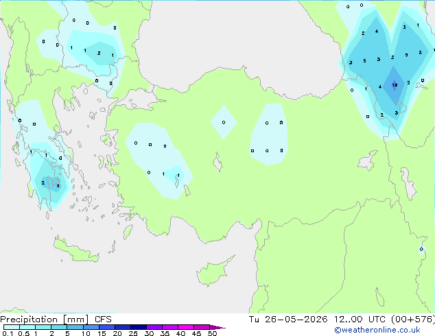This screenshot has width=435, height=336.
Task: Select the magenta 45 mm legend swatch
Action: [202, 327]
